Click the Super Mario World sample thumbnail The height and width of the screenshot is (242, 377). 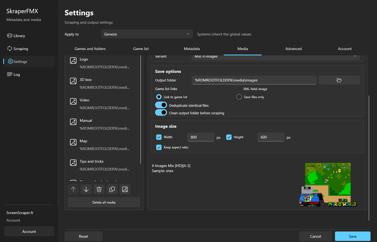tap(328, 185)
